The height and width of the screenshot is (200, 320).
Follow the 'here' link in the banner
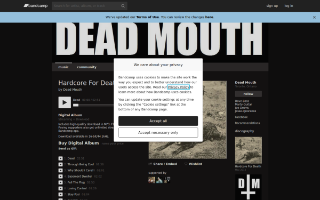209,17
